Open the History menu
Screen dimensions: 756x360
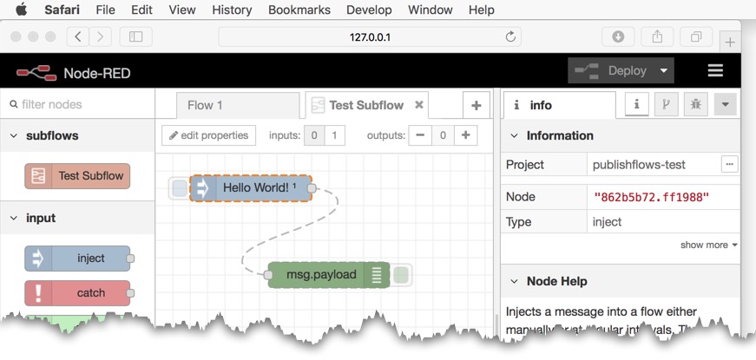click(232, 10)
